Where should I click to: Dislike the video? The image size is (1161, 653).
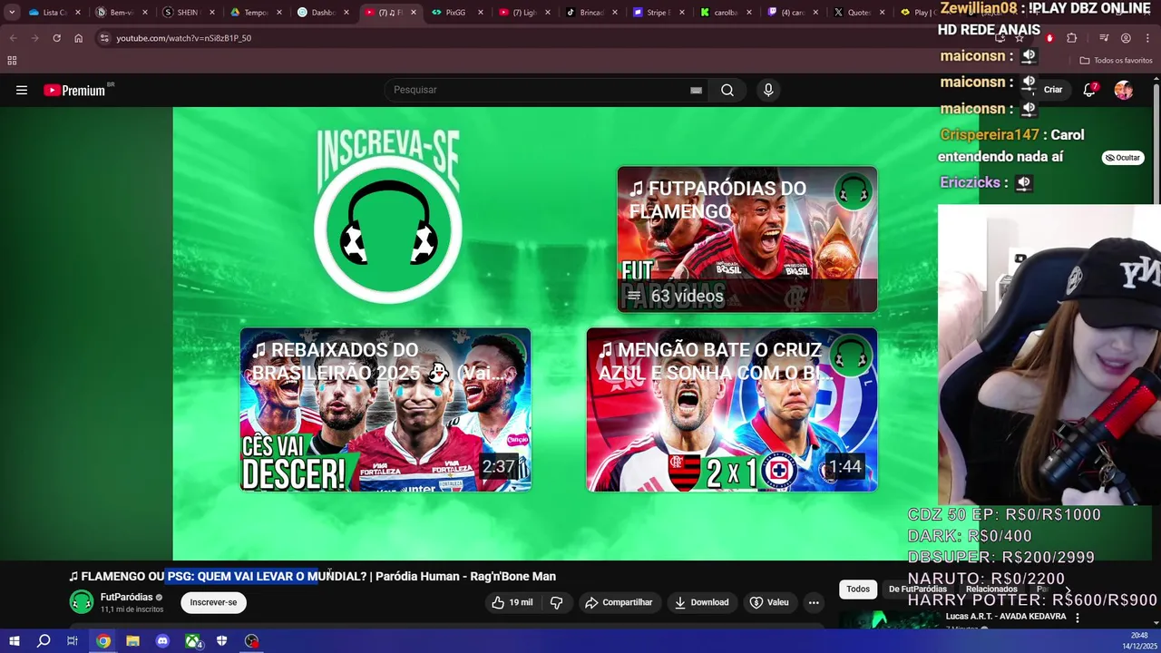(x=557, y=602)
